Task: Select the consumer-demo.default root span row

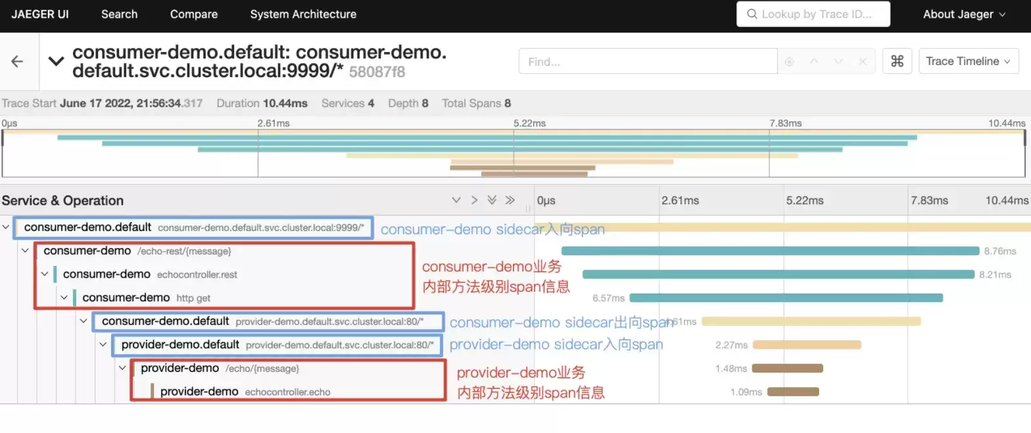Action: (x=194, y=228)
